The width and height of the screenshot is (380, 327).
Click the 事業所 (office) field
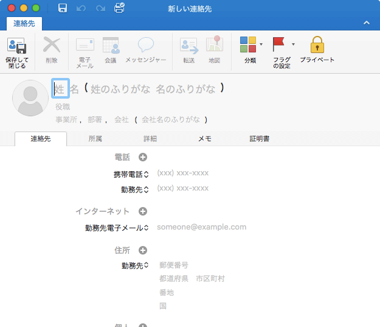coord(66,119)
